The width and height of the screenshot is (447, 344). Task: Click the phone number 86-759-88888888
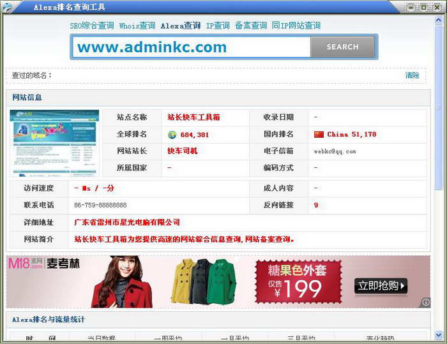click(100, 205)
